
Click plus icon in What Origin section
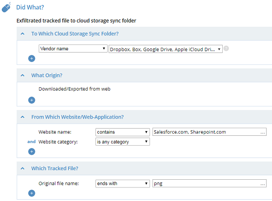pos(32,100)
